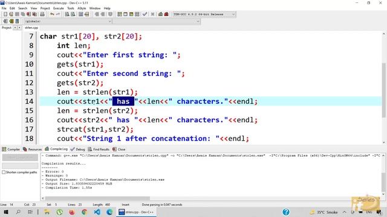This screenshot has width=387, height=217.
Task: Show hidden system tray icons chevron
Action: [344, 212]
